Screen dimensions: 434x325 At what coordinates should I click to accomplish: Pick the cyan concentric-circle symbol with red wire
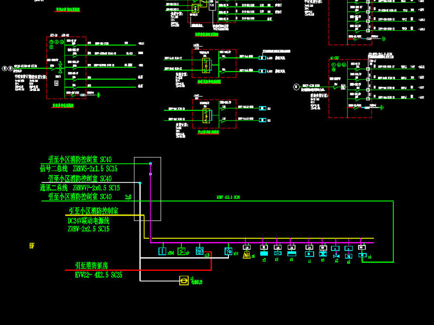[x=200, y=251]
